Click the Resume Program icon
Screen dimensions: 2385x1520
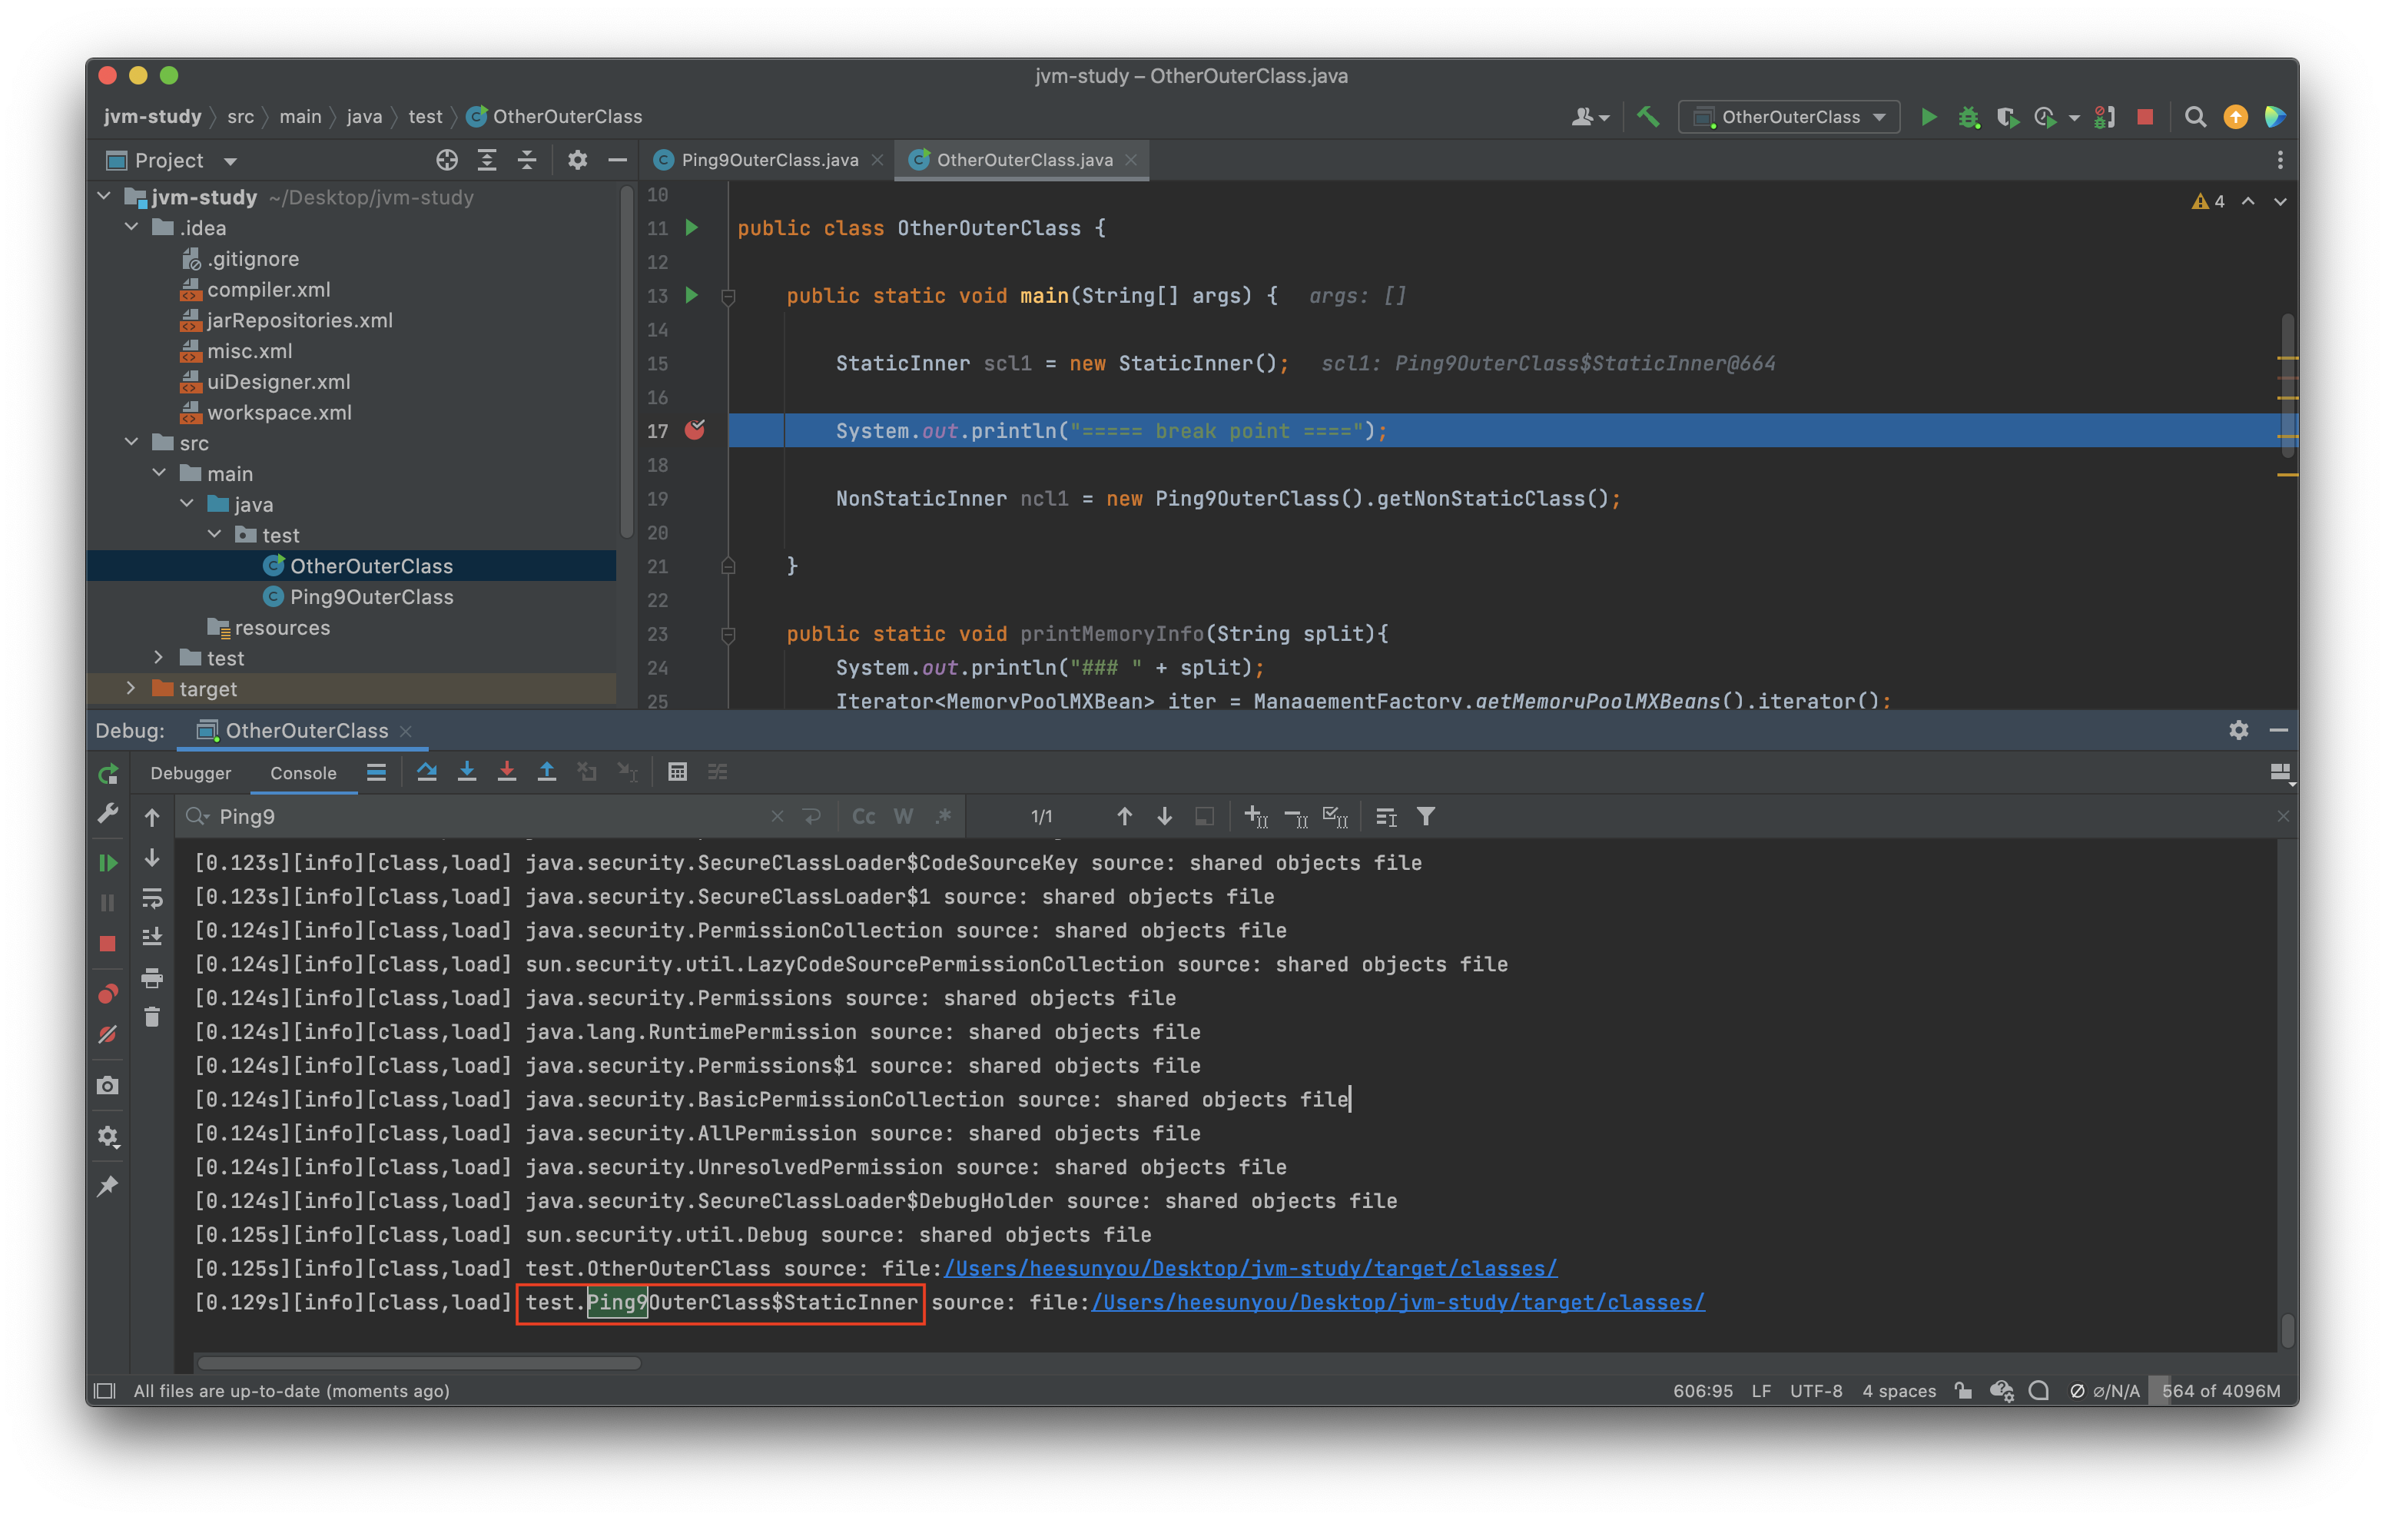(x=108, y=863)
